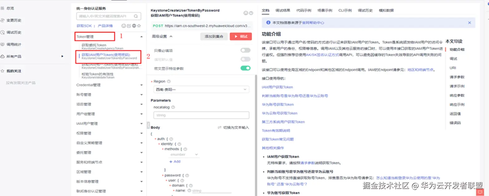489x196 pixels.
Task: Expand the 联邦身份认证管理 category
Action: point(142,191)
